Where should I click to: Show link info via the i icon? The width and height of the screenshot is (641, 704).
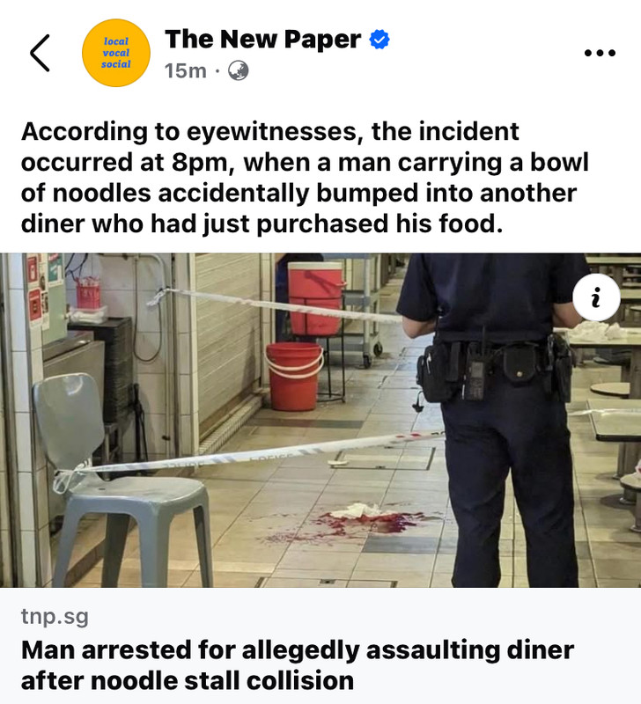[x=596, y=297]
